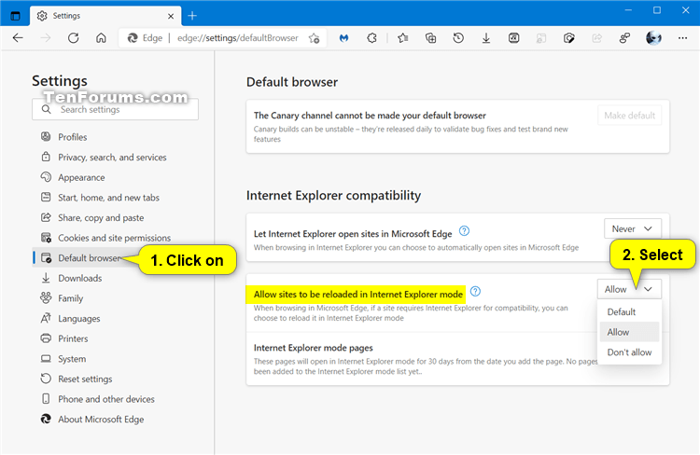The height and width of the screenshot is (455, 700).
Task: Click the Edge logo in address bar
Action: coord(133,38)
